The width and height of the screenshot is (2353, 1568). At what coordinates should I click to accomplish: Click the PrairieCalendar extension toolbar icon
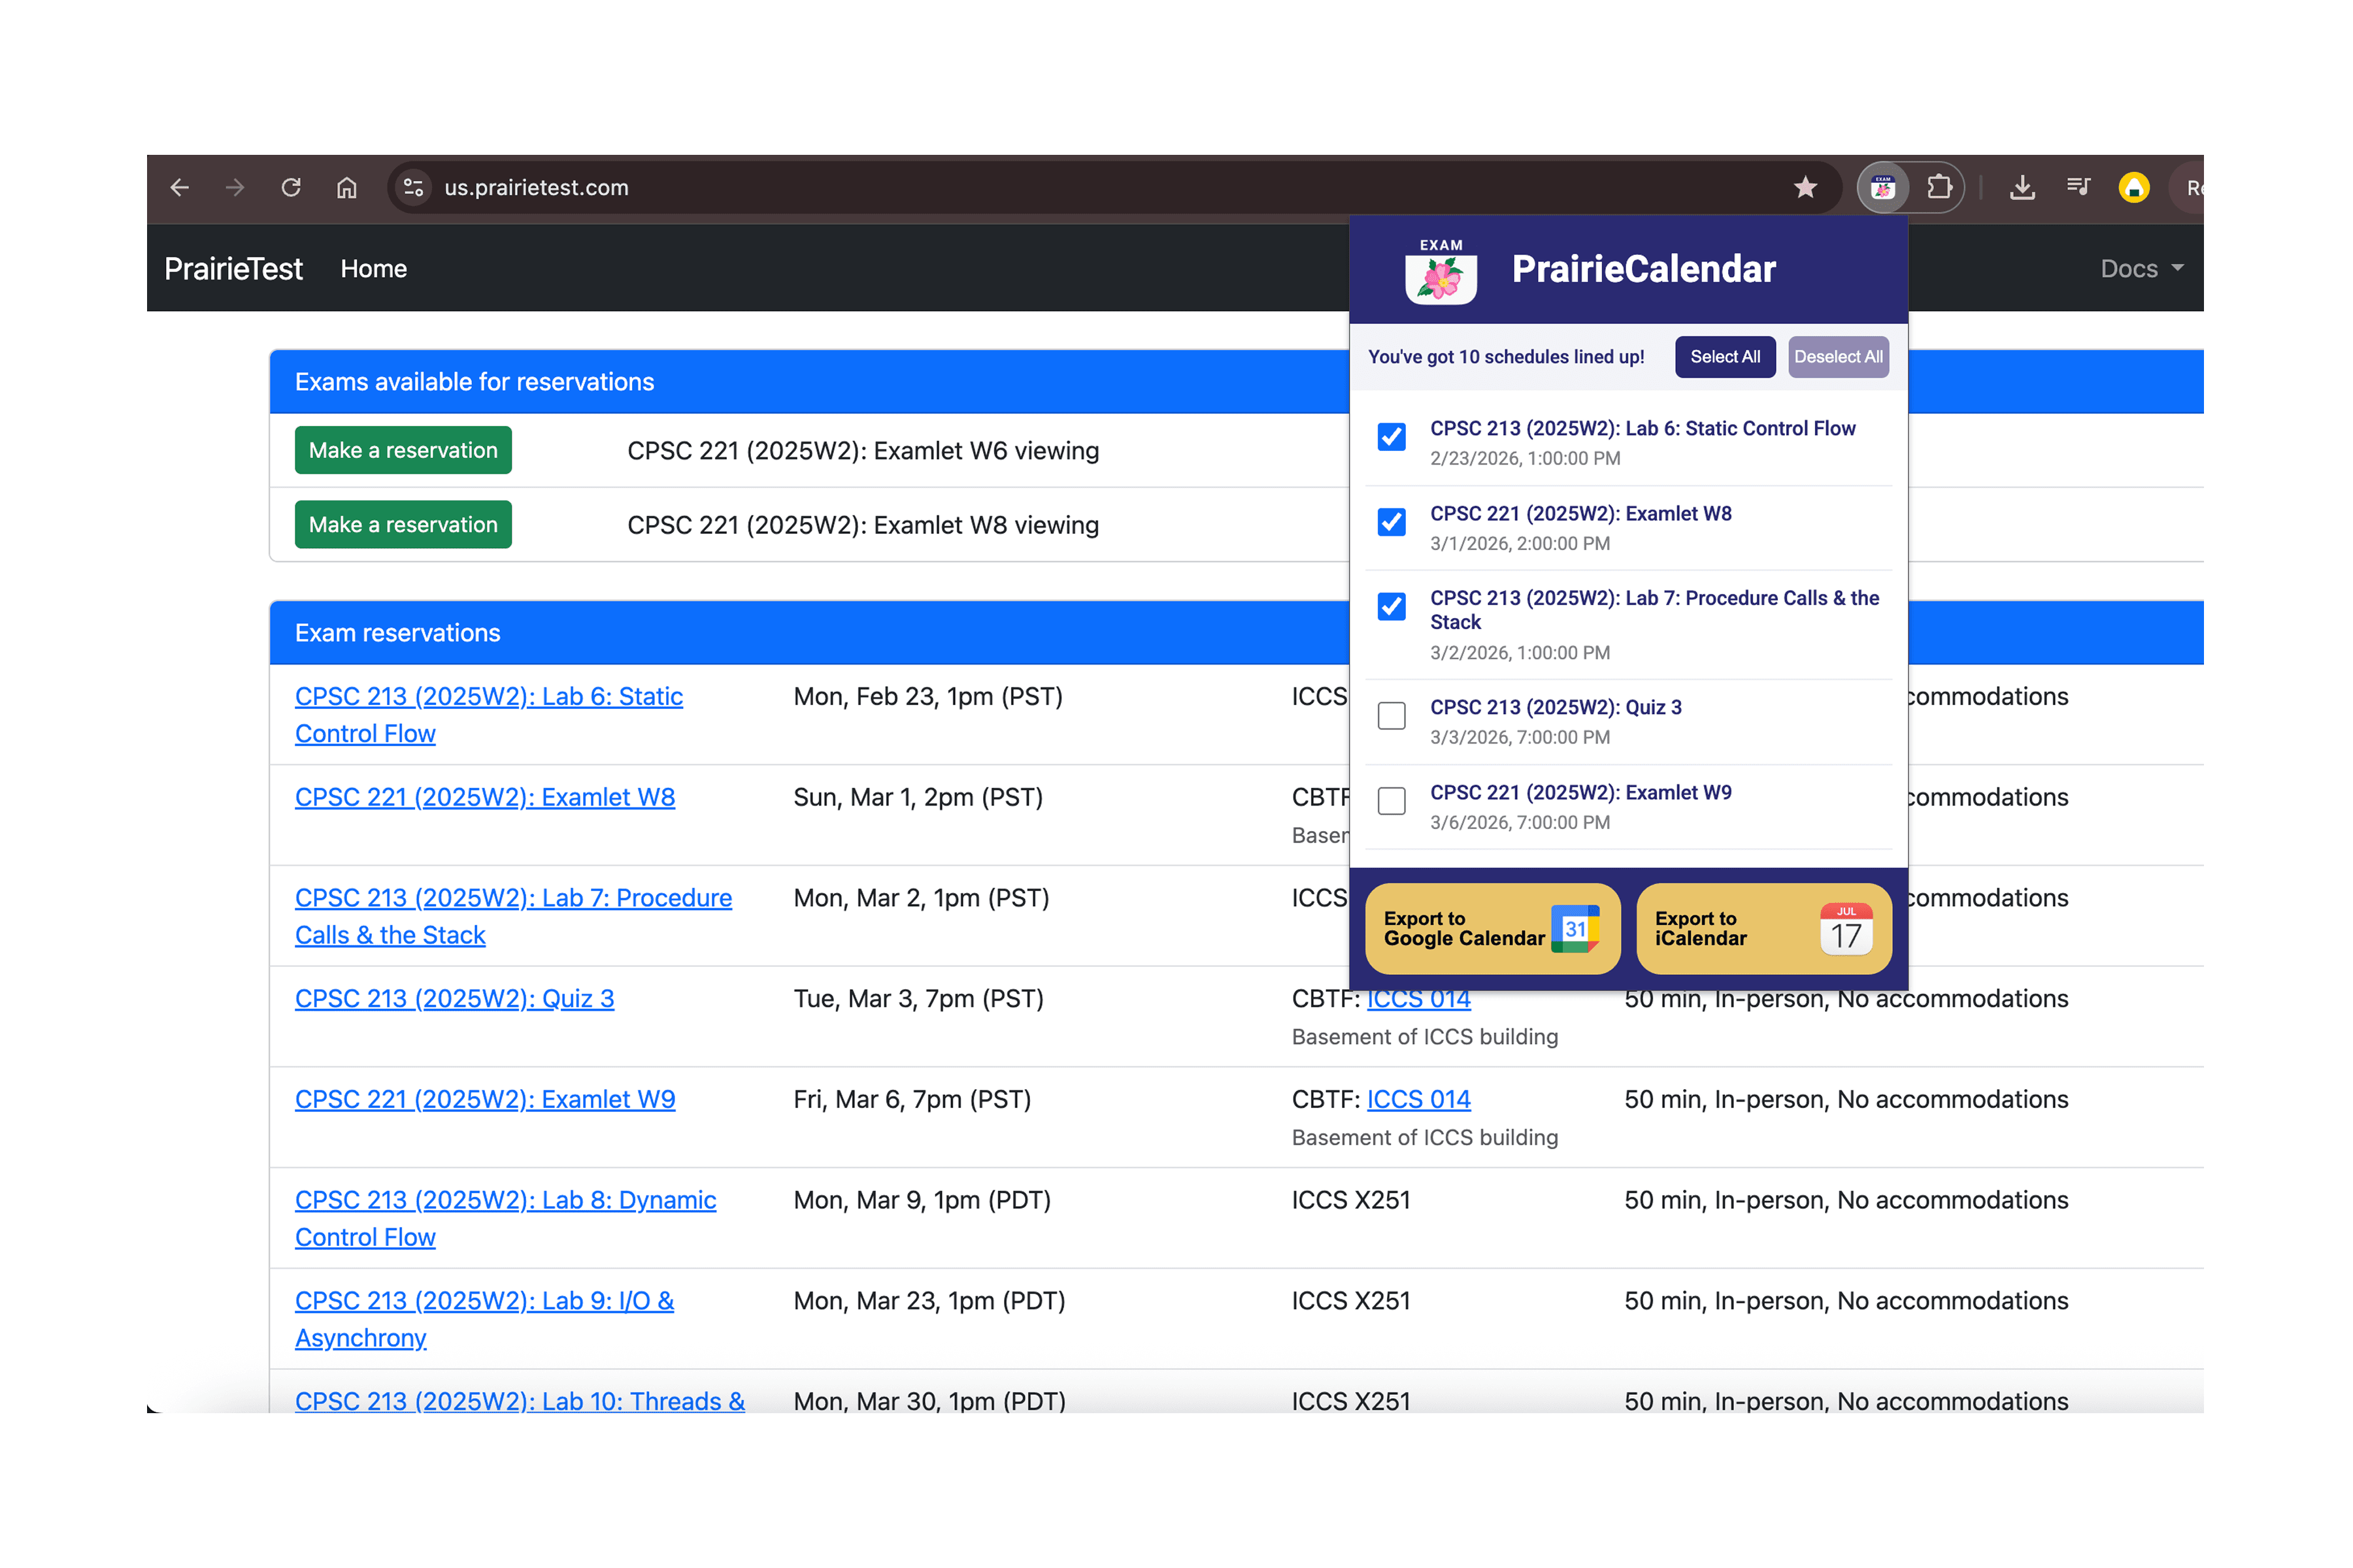(x=1883, y=188)
